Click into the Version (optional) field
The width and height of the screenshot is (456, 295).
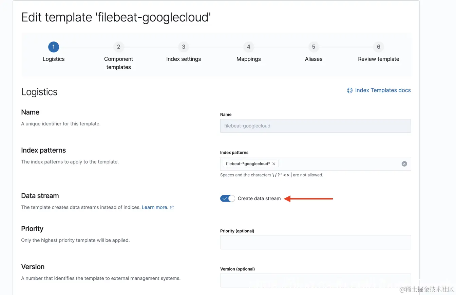pos(316,280)
